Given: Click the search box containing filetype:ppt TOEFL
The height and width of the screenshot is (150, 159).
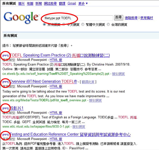Looking at the screenshot, I should [78, 18].
